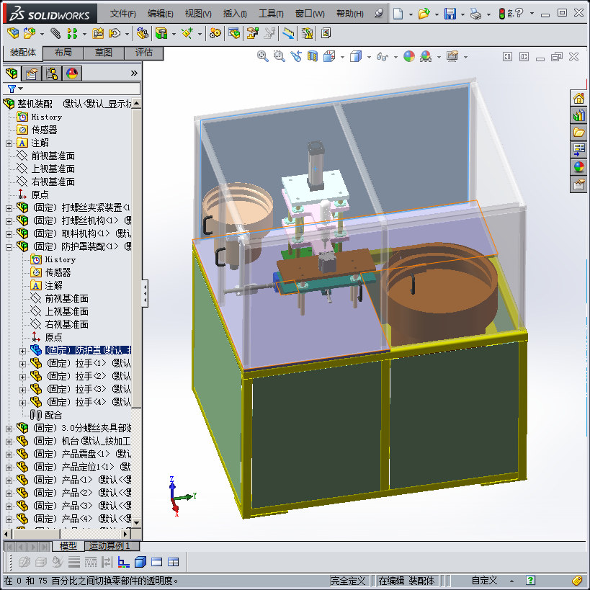Select the 配合 mates folder
This screenshot has width=590, height=590.
coord(53,415)
